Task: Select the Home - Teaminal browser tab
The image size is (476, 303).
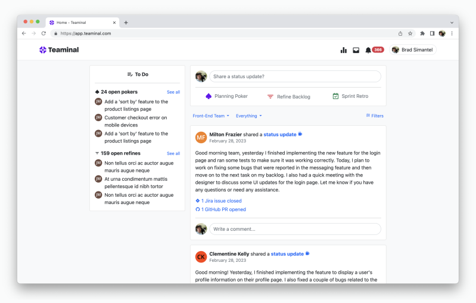Action: [x=82, y=23]
